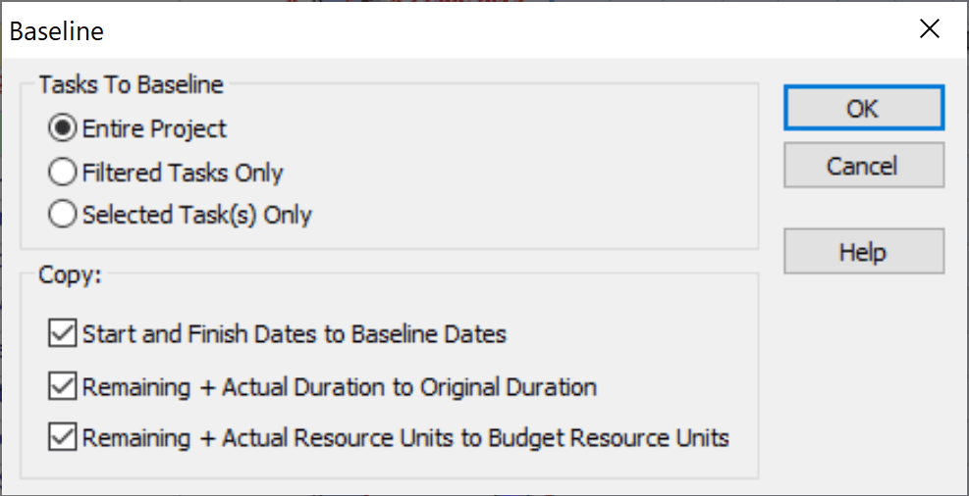Viewport: 969px width, 496px height.
Task: Click the 'Entire Project' label text
Action: coord(154,128)
